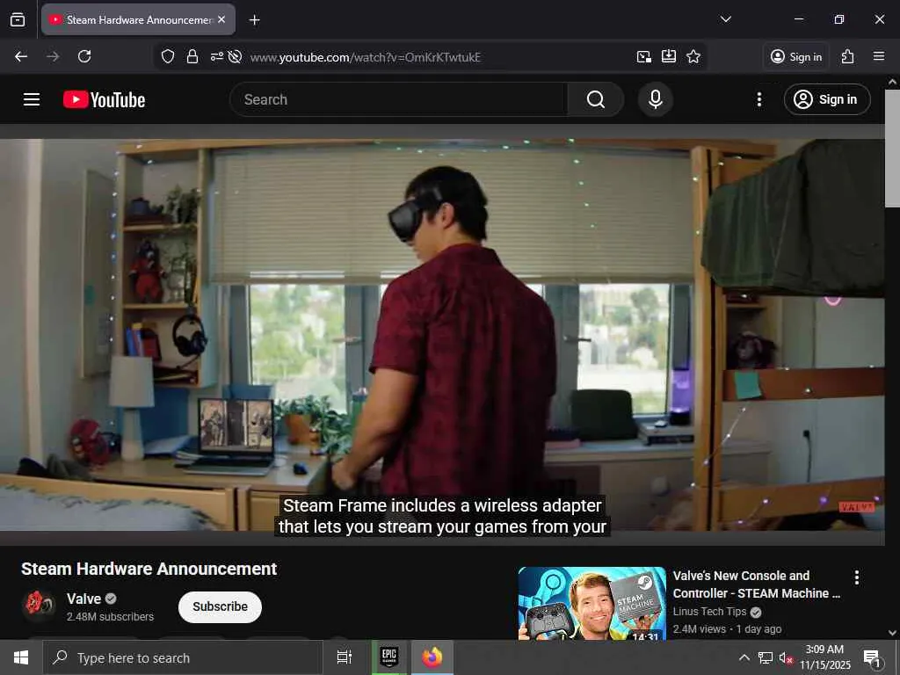Select the '2.48M subscribers' text
Screen dimensions: 900x675
pyautogui.click(x=110, y=616)
